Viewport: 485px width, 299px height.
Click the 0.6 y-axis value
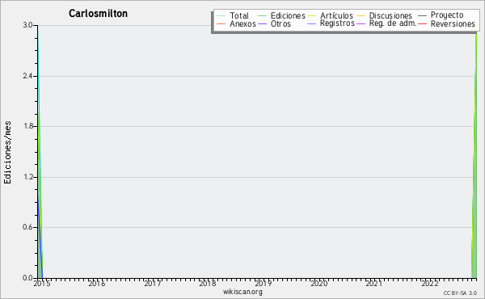[27, 227]
